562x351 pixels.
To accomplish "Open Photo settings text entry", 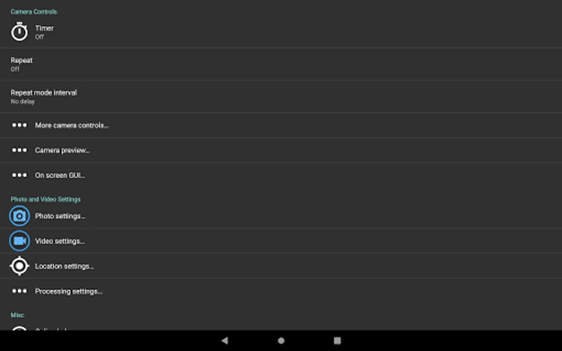I will (x=60, y=216).
